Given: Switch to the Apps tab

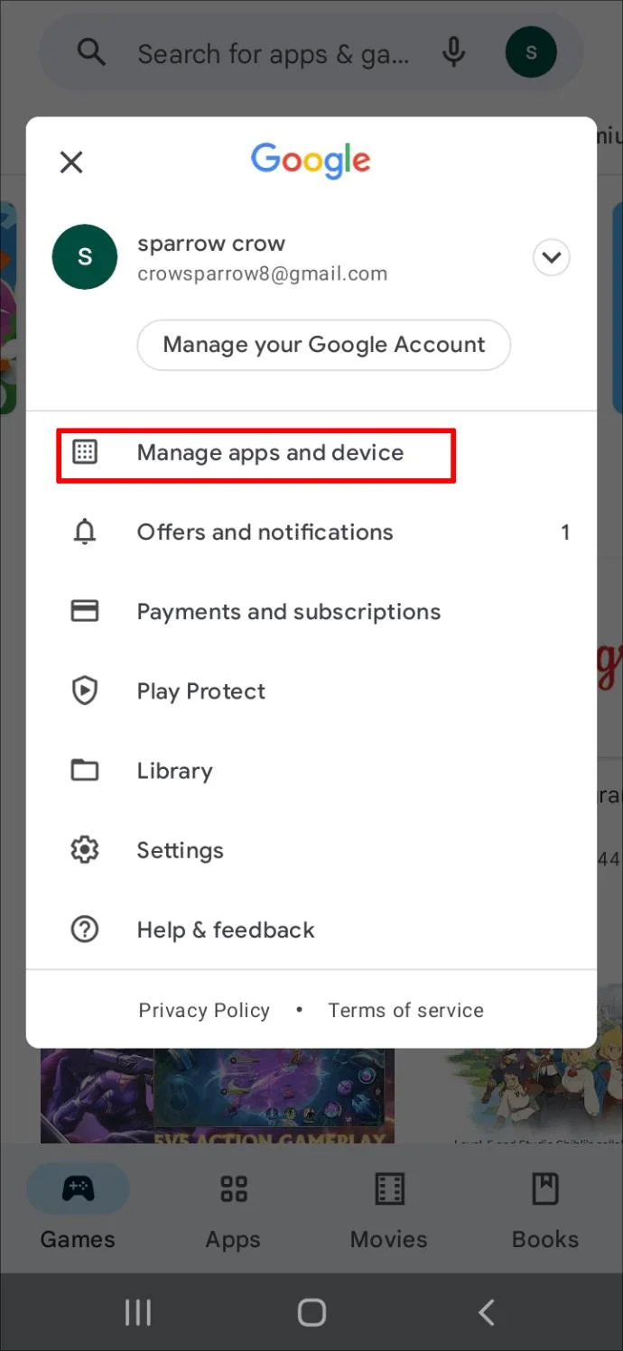Looking at the screenshot, I should (233, 1208).
